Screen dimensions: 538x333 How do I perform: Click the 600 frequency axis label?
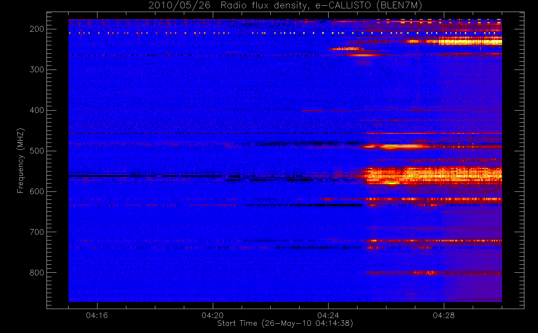[x=37, y=191]
